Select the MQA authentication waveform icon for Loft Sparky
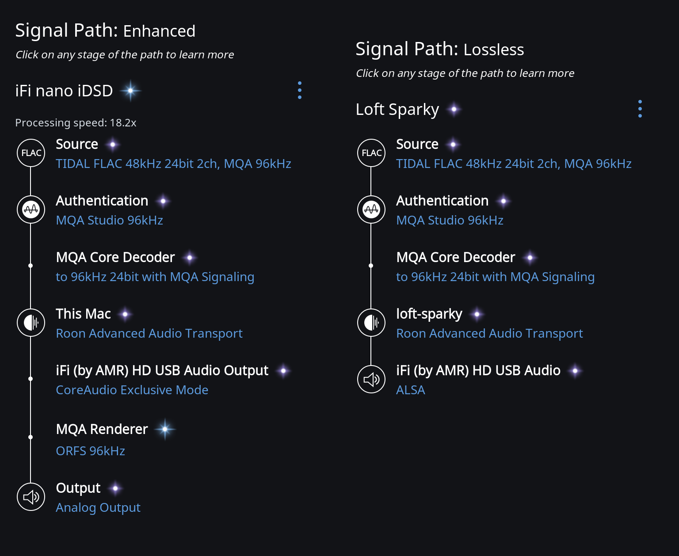Viewport: 679px width, 556px height. pos(371,209)
